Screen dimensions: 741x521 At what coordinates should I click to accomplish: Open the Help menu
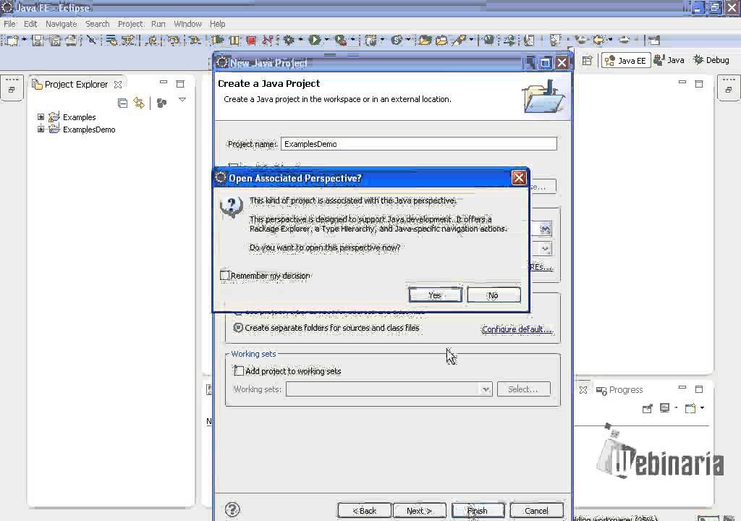217,24
